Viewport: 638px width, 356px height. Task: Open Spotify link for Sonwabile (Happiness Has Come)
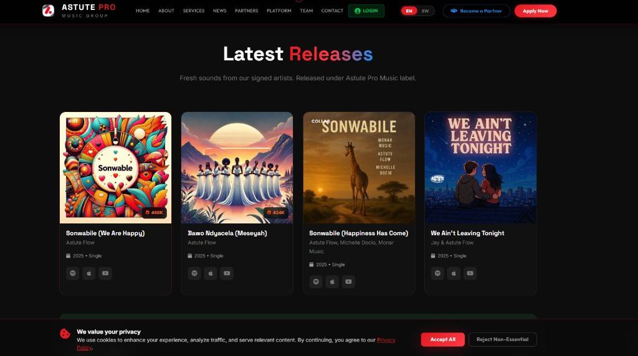(316, 282)
